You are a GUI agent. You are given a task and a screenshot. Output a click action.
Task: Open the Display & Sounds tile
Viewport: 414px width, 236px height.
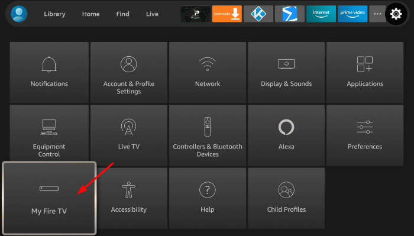point(286,72)
